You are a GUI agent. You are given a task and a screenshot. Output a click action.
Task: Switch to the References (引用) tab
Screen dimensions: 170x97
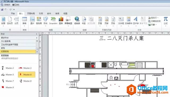click(x=41, y=14)
